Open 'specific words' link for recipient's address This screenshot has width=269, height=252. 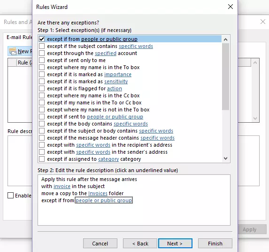coord(93,145)
